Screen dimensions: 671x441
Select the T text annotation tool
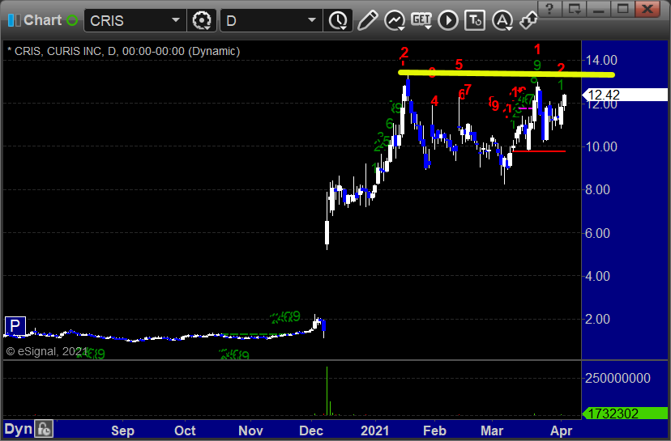coord(475,20)
